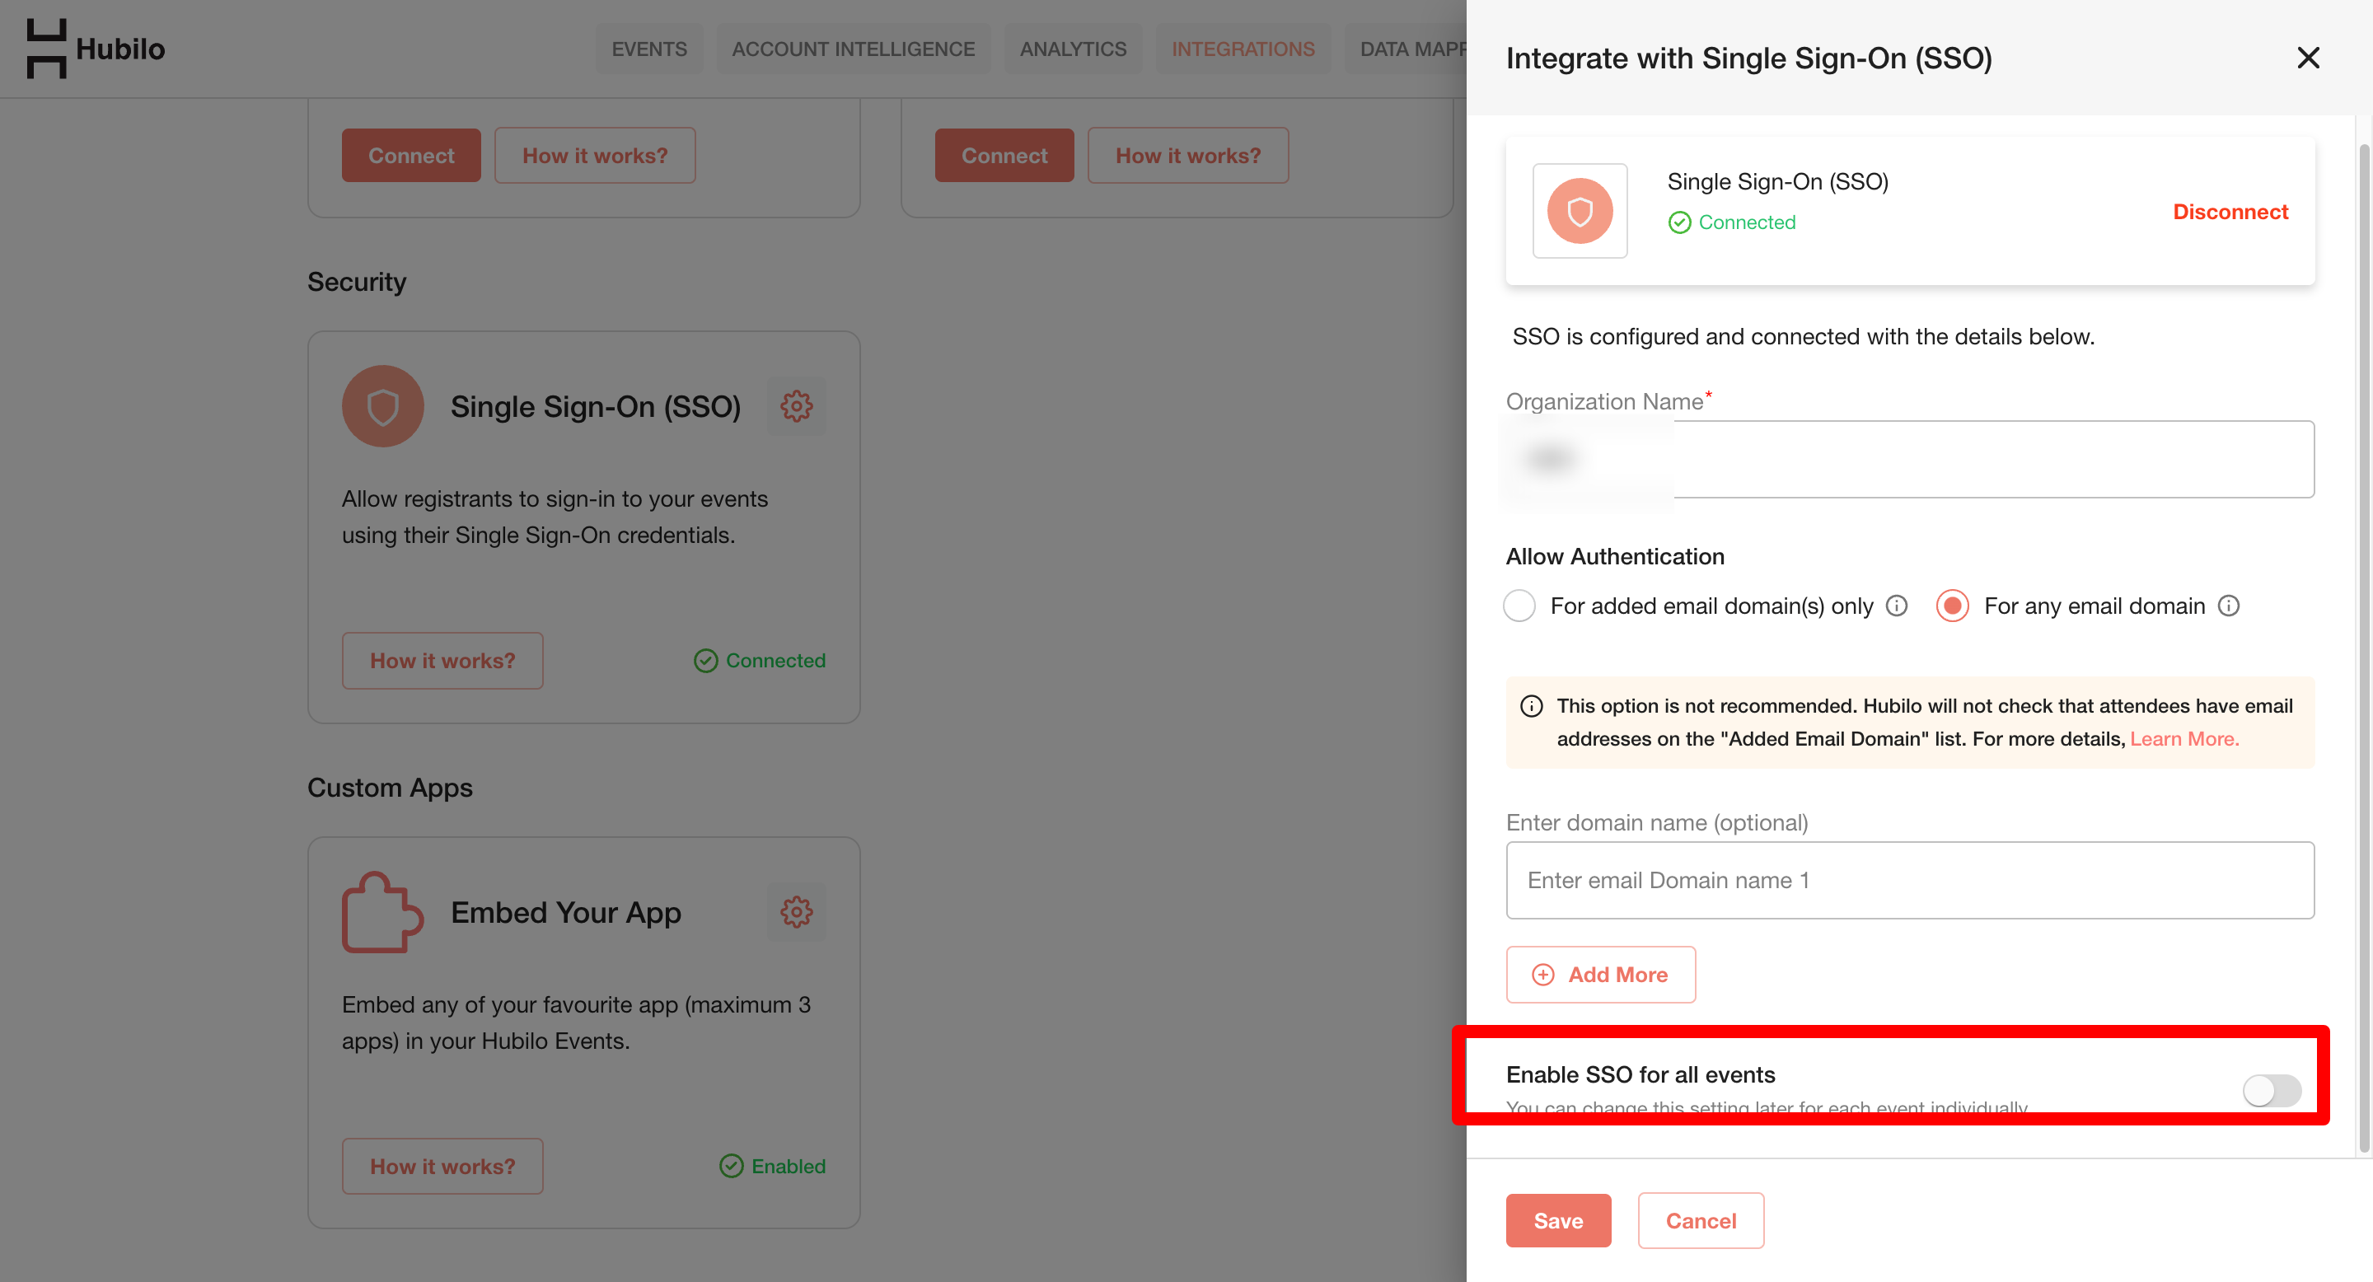Click green check icon next to Connected in panel
The image size is (2373, 1282).
tap(1679, 222)
